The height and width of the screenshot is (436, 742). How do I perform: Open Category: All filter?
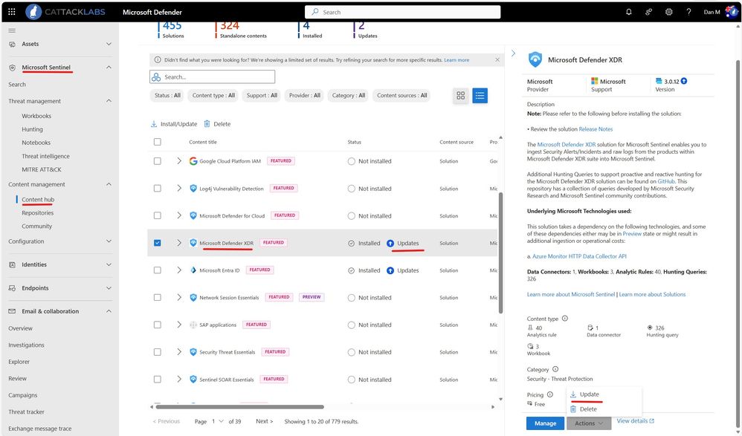(x=348, y=96)
